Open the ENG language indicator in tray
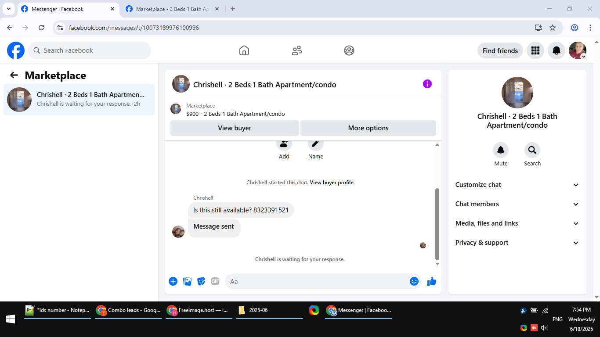The height and width of the screenshot is (337, 600). click(557, 319)
